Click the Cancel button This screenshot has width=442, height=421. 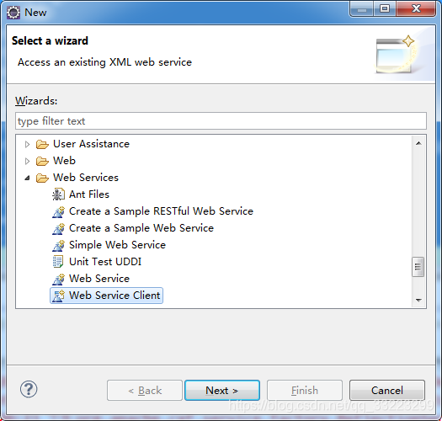(x=387, y=390)
